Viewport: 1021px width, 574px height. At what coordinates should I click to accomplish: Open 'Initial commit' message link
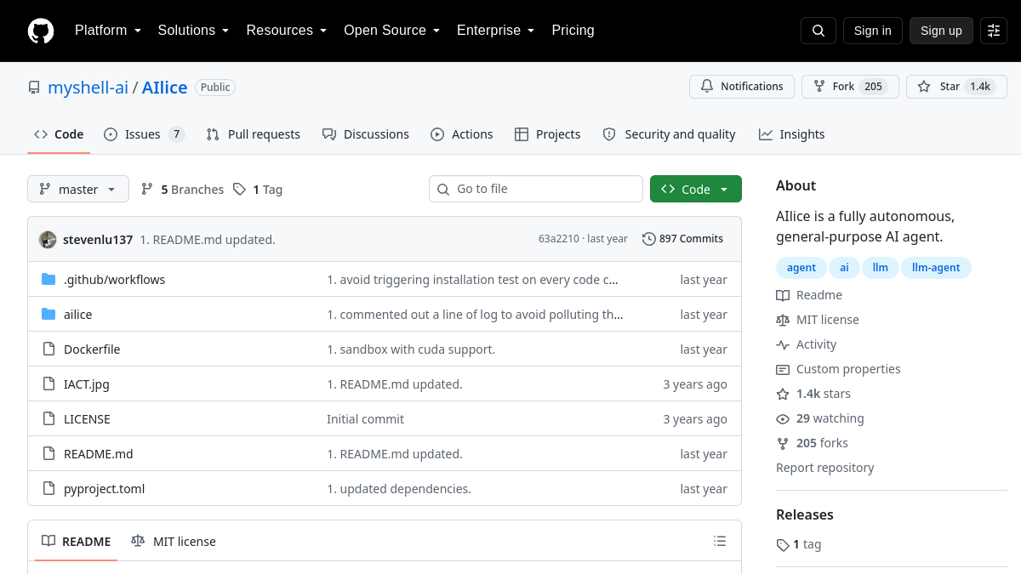[365, 418]
